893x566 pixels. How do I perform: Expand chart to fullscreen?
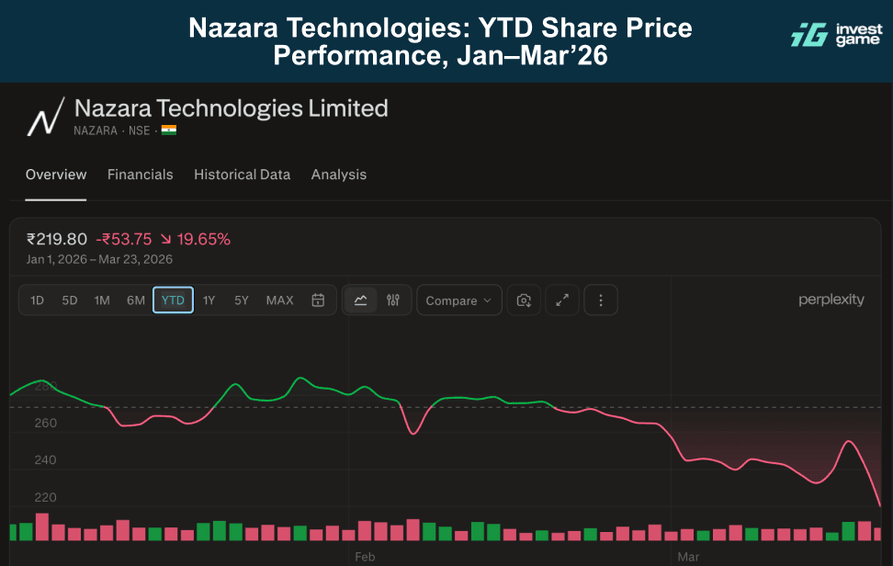pos(562,300)
